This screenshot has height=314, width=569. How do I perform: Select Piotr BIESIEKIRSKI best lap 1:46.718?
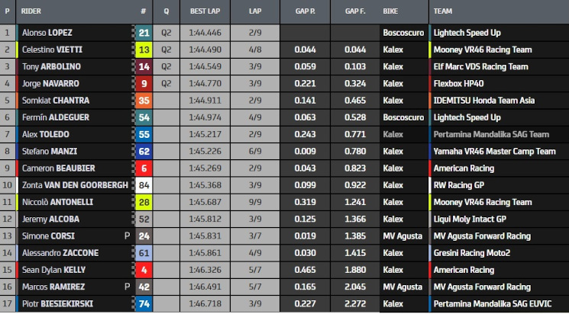point(205,304)
